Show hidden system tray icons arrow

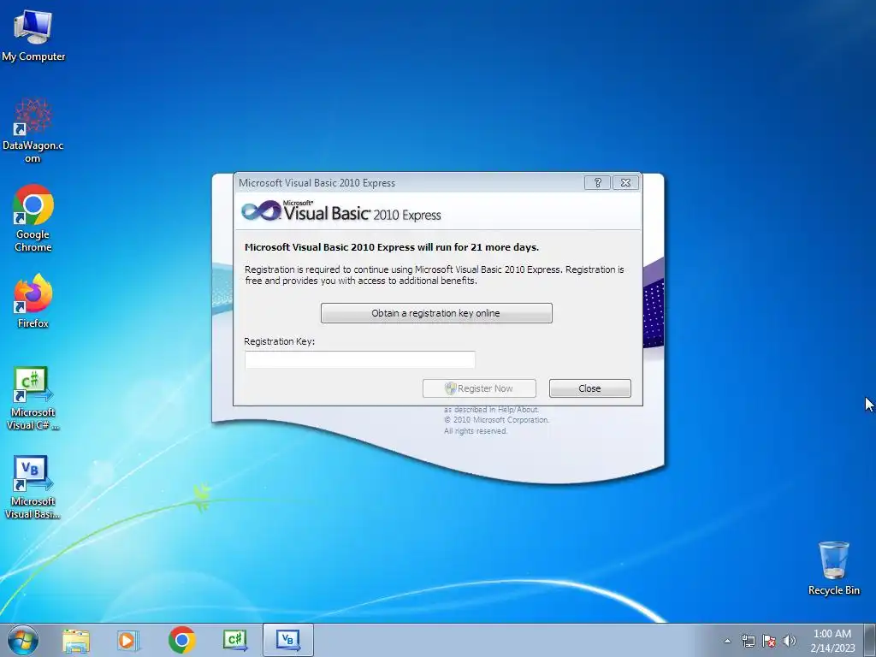pyautogui.click(x=727, y=641)
